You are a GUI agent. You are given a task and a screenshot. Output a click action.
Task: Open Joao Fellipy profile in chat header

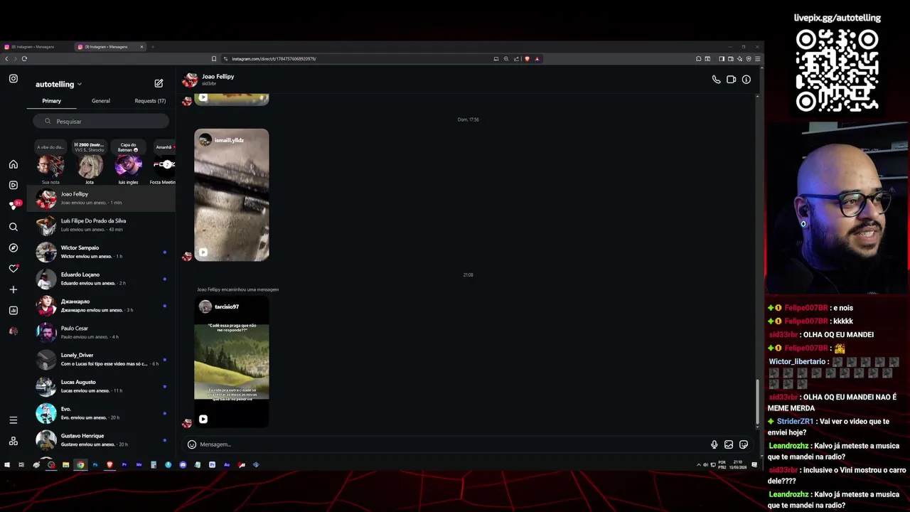point(208,80)
